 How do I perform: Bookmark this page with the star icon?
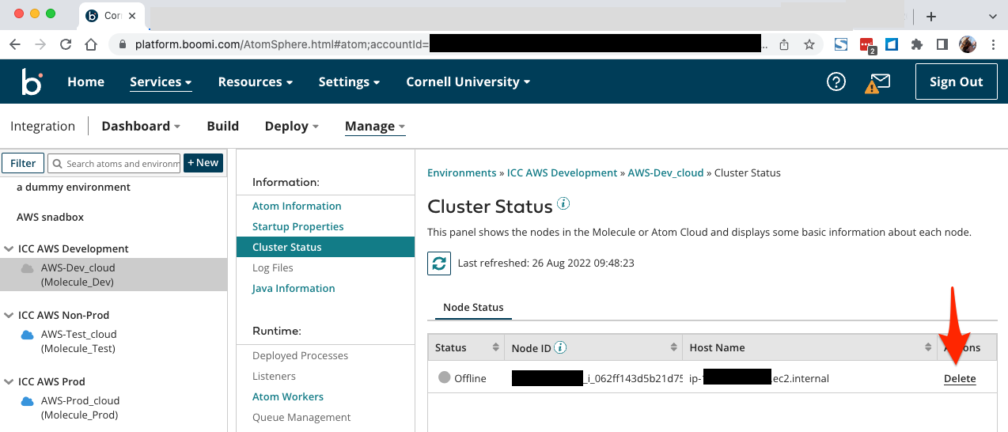pyautogui.click(x=809, y=45)
